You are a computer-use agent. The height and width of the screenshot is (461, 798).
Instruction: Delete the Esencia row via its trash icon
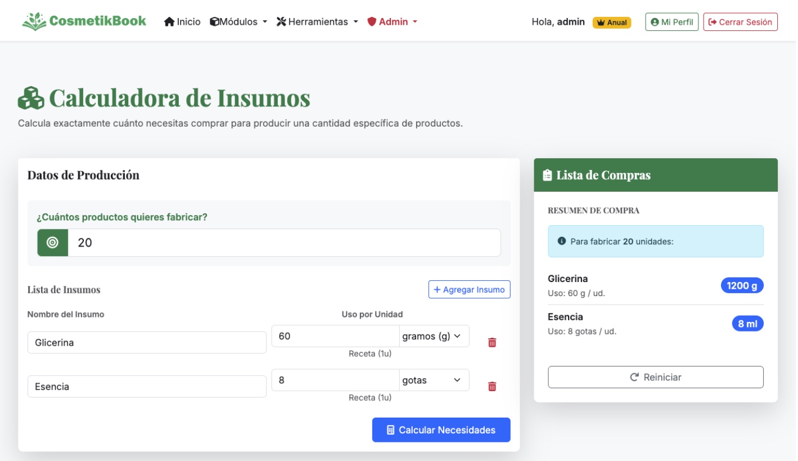pyautogui.click(x=492, y=386)
